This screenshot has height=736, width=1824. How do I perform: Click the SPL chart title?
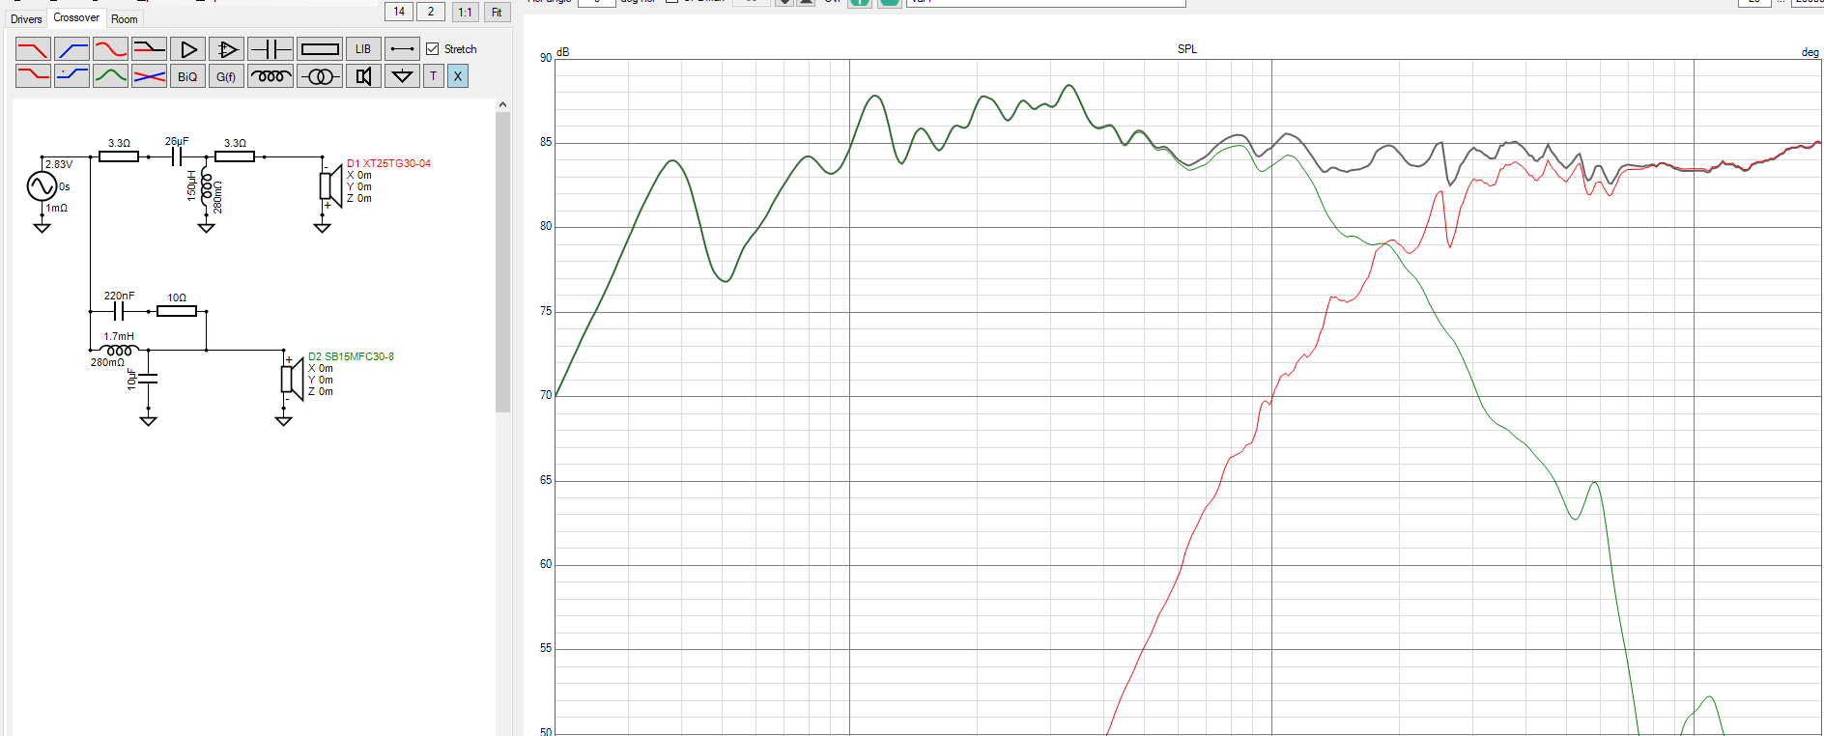pos(1186,49)
